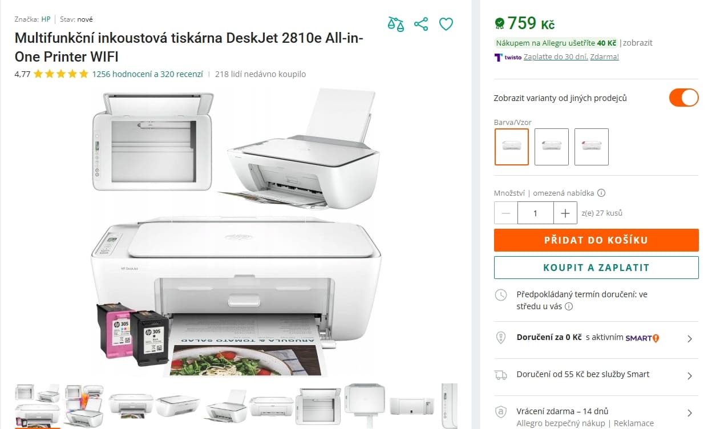Click the minus quantity icon
712x429 pixels.
[x=506, y=213]
